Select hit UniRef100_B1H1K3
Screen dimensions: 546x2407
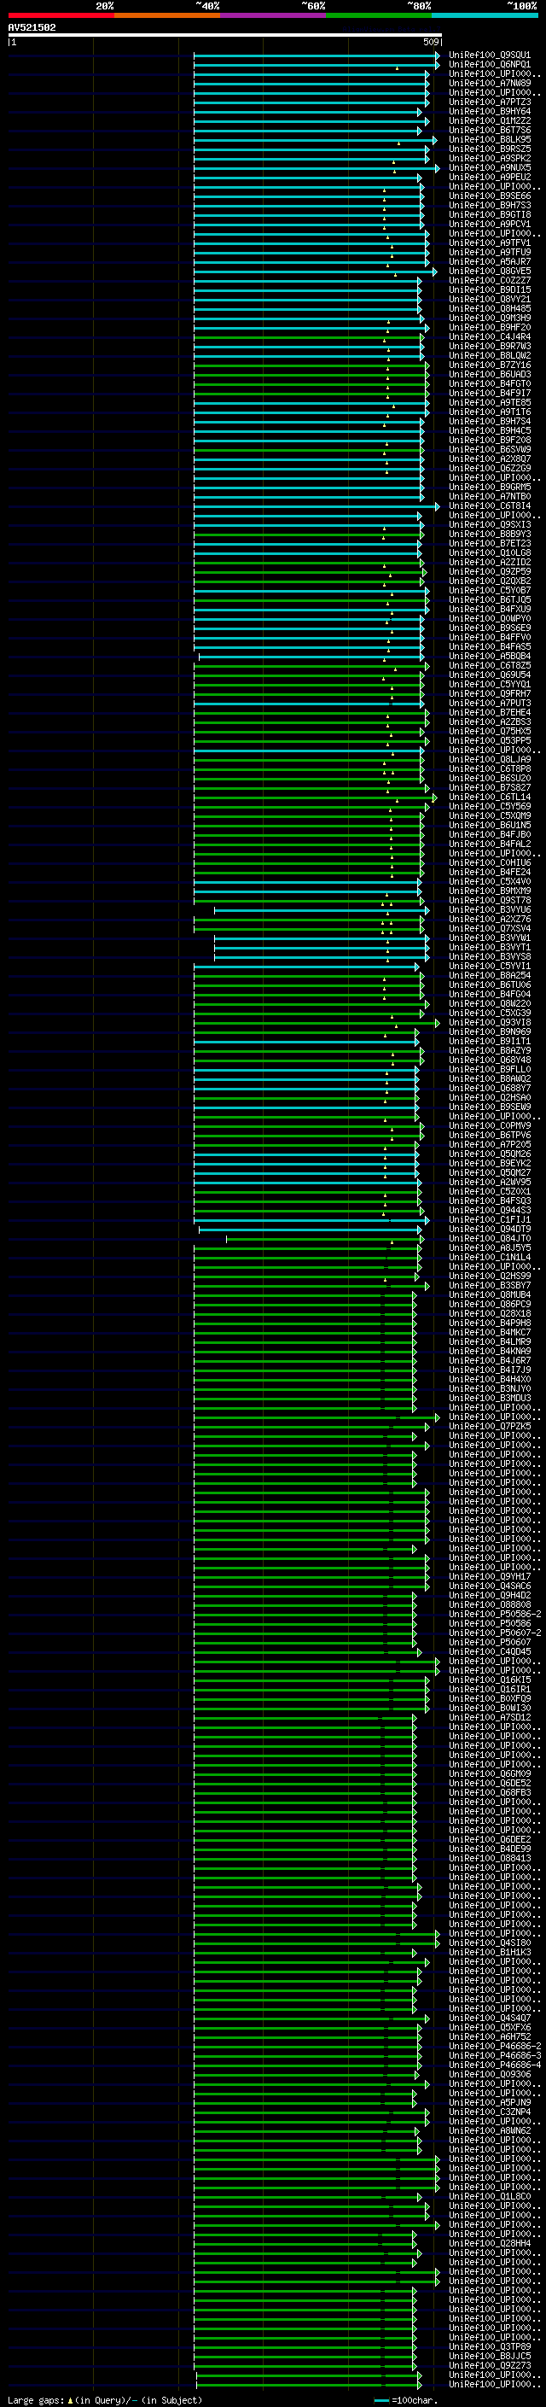(490, 1952)
